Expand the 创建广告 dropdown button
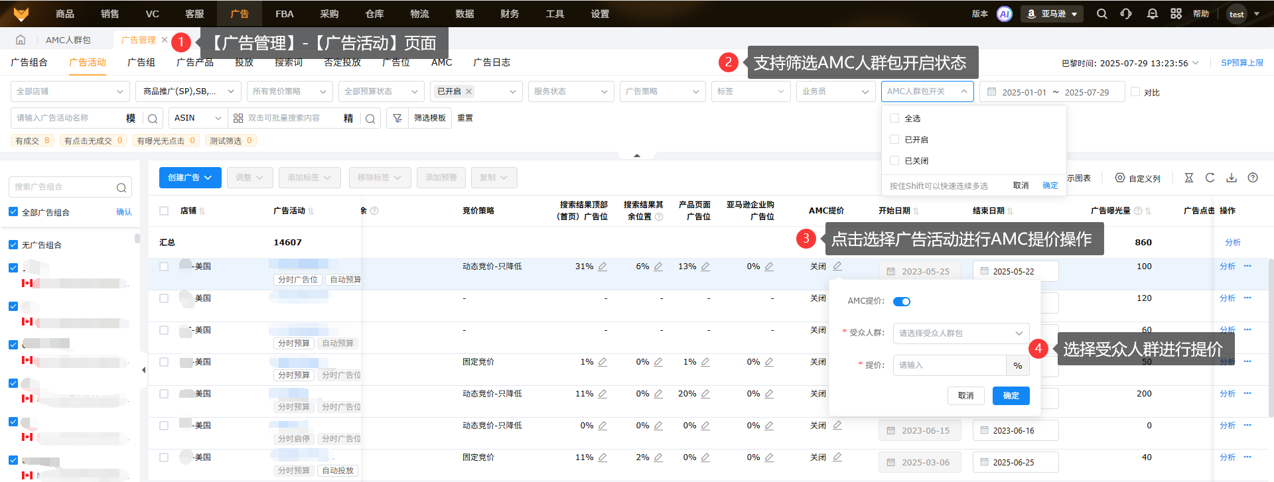 190,178
